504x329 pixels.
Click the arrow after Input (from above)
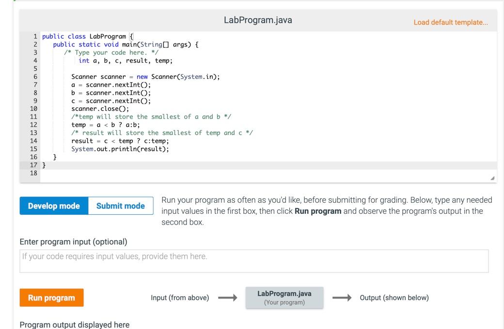pyautogui.click(x=228, y=298)
